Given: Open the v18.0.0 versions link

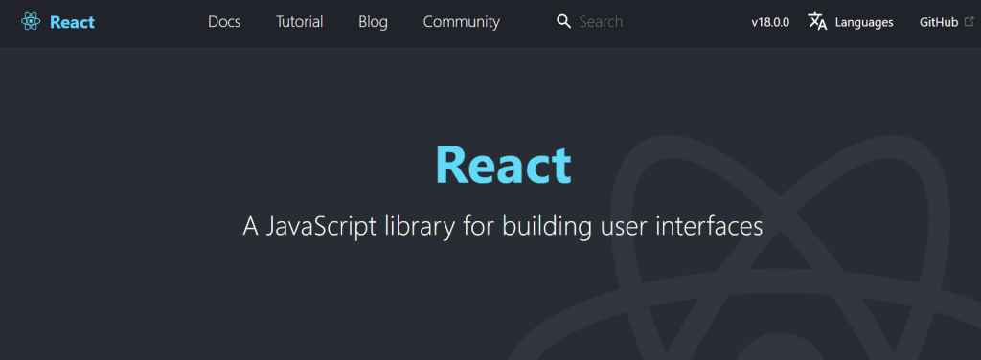Looking at the screenshot, I should [x=770, y=23].
